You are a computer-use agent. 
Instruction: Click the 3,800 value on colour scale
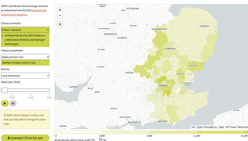tap(102, 136)
